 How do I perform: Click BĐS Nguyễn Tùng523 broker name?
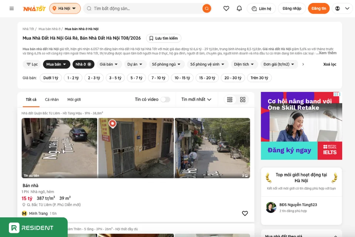(298, 205)
